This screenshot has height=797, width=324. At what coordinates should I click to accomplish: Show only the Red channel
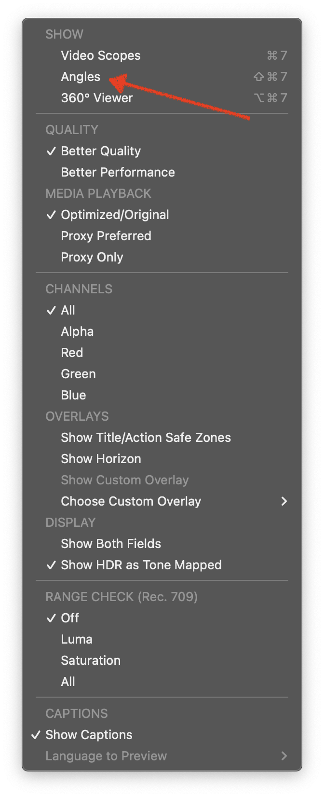pos(162,353)
